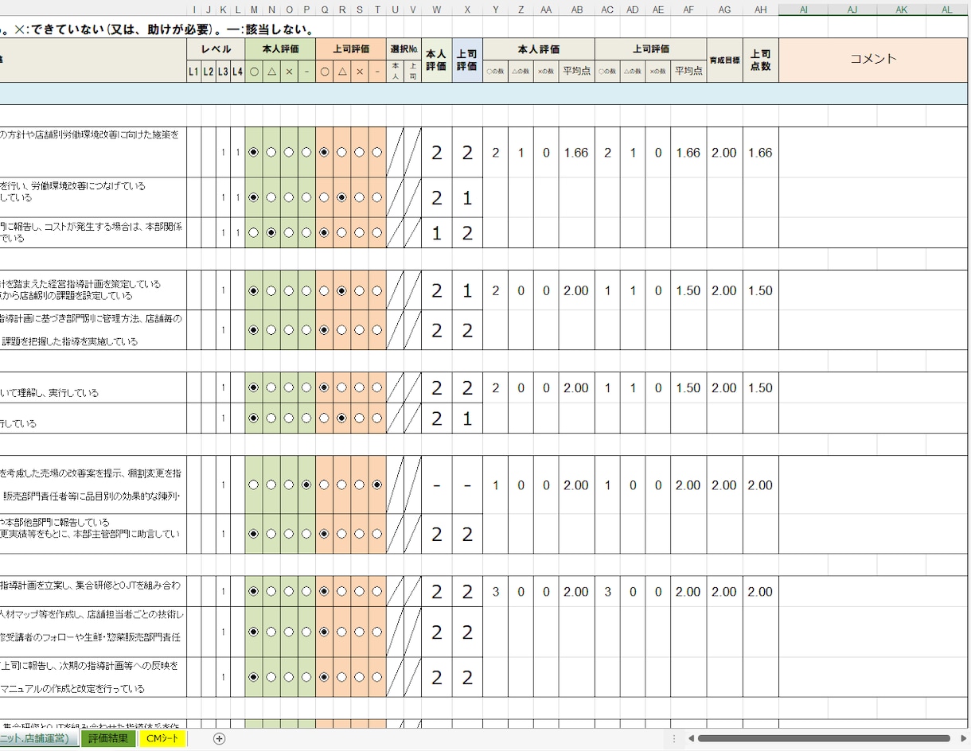Add a new sheet with the plus button
This screenshot has width=971, height=751.
point(220,739)
